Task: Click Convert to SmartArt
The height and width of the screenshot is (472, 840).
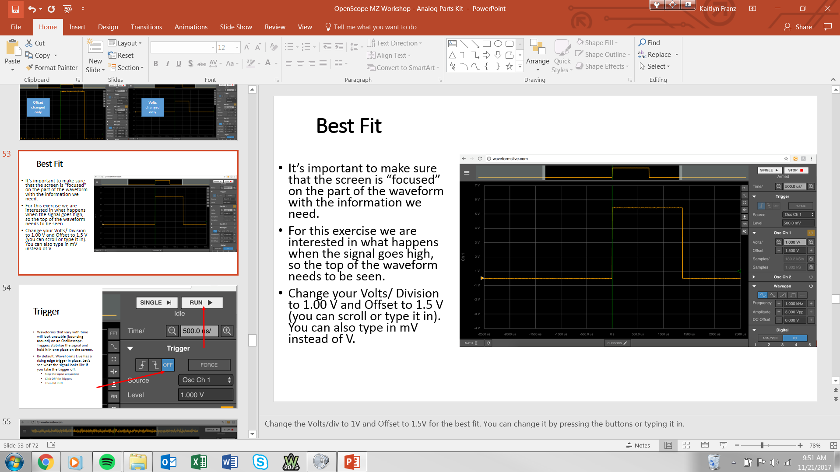Action: [x=402, y=67]
